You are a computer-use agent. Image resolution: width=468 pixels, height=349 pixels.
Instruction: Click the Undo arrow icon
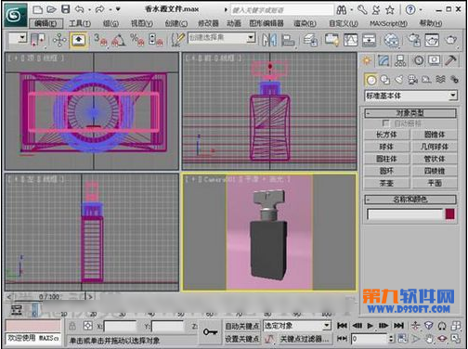(80, 9)
